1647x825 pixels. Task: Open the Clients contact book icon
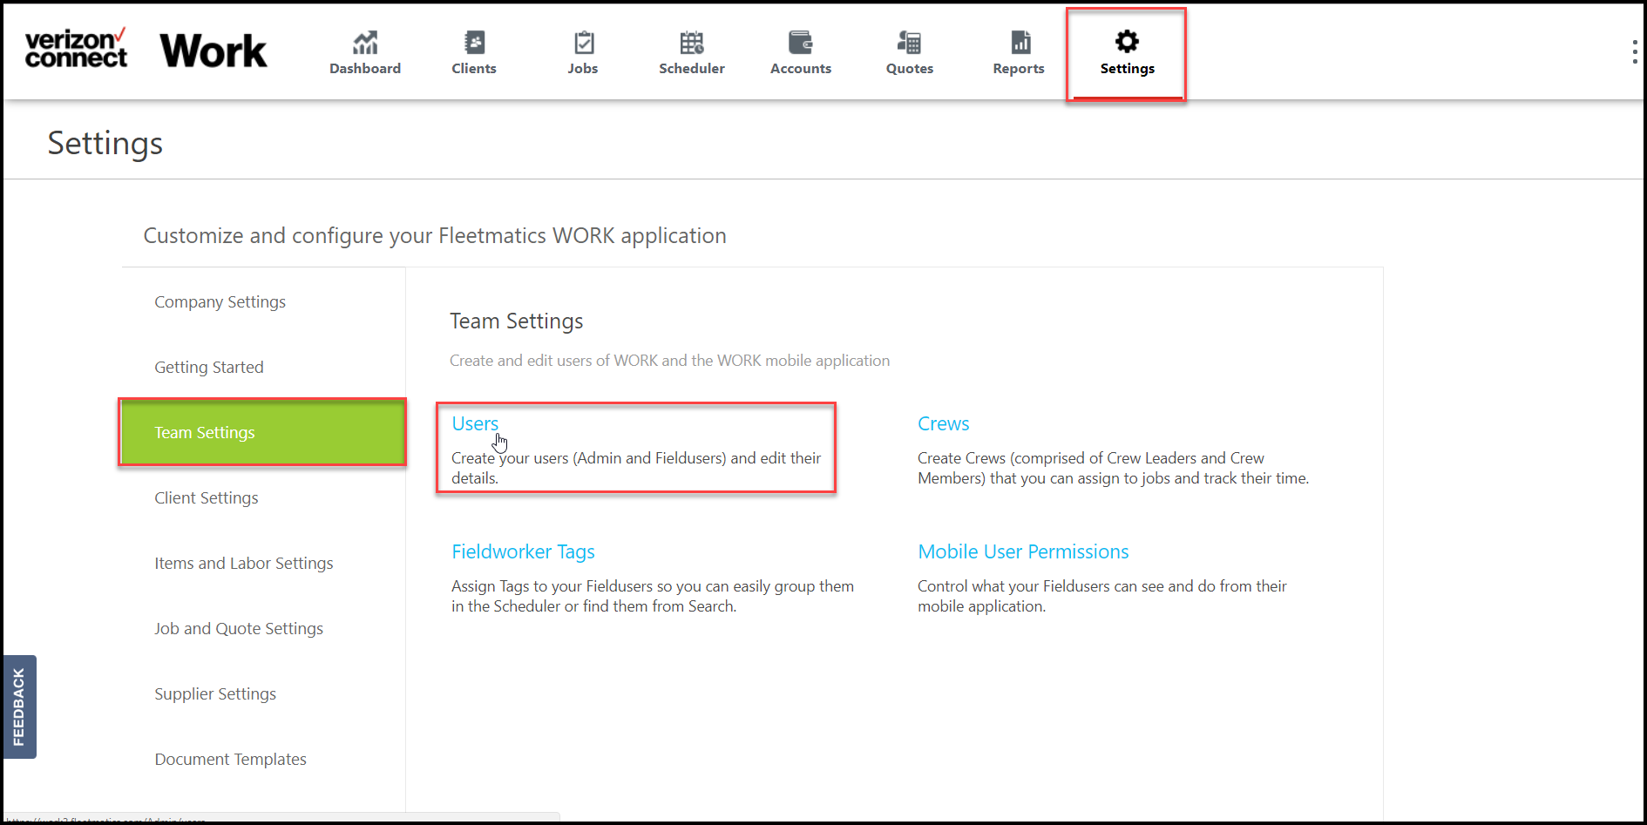pyautogui.click(x=474, y=42)
